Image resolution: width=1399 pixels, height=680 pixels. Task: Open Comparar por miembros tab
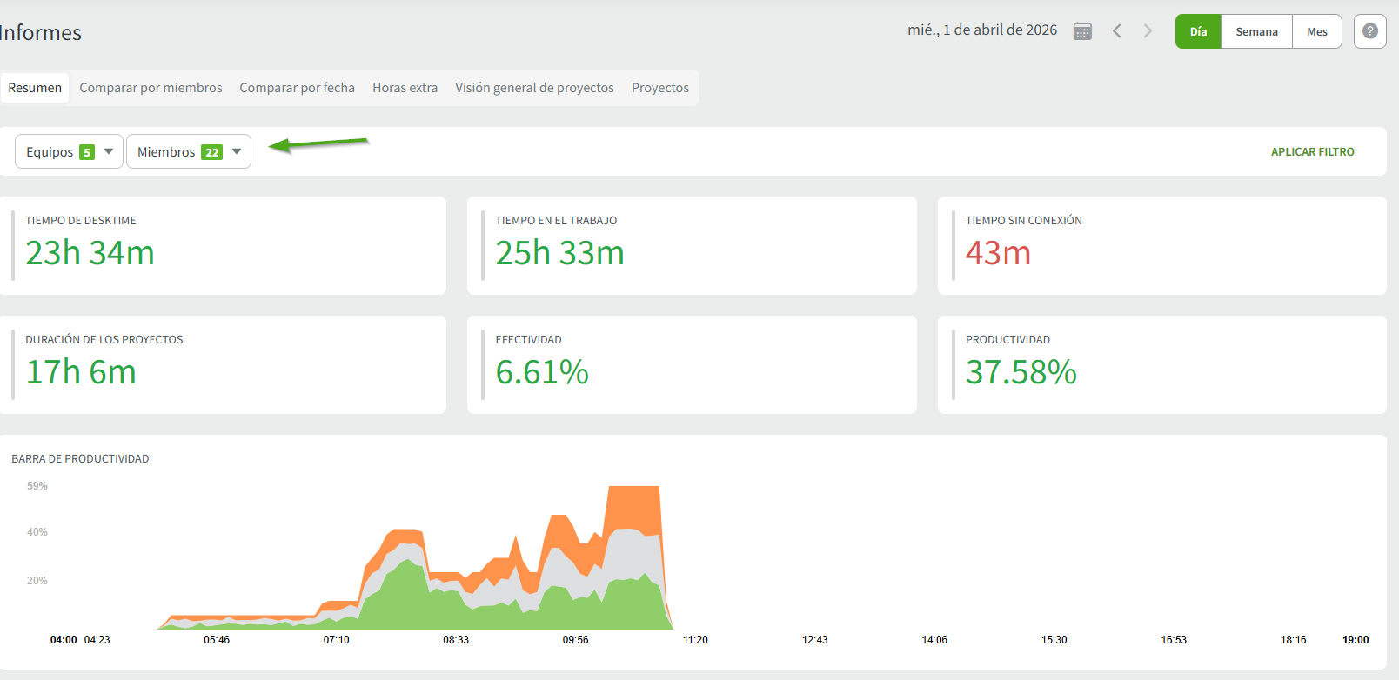pyautogui.click(x=151, y=88)
